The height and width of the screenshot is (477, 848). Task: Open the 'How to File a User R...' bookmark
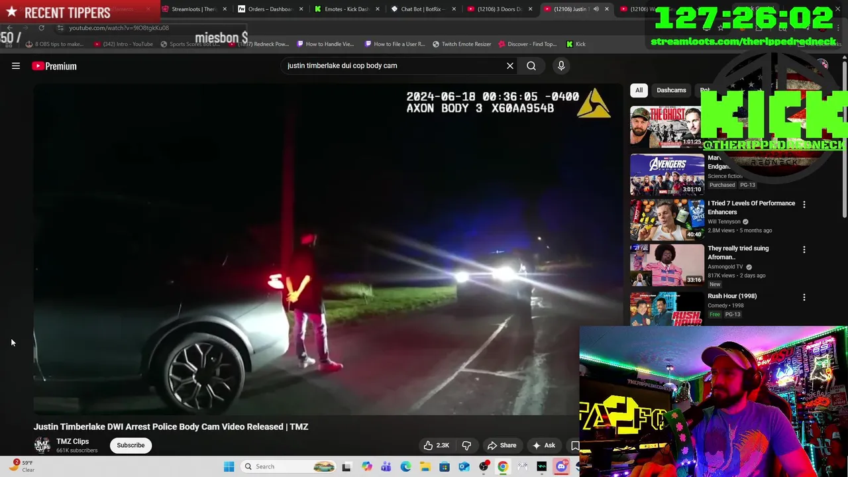click(395, 44)
